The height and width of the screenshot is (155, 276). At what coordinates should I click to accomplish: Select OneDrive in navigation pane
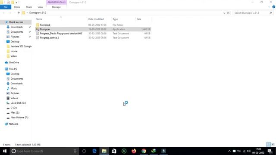point(14,62)
